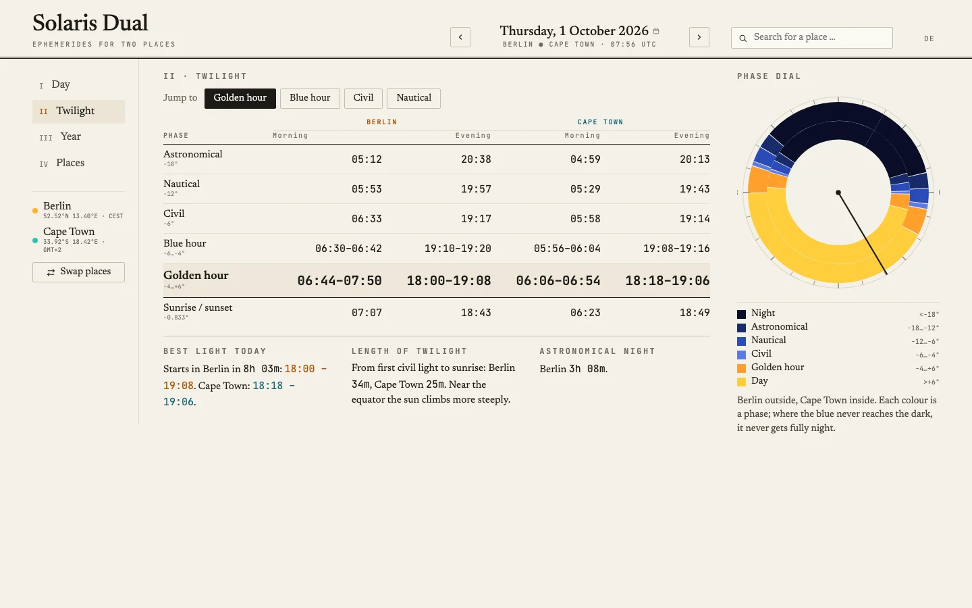This screenshot has width=972, height=608.
Task: Click the 3h 08m astronomical night value
Action: [x=587, y=369]
